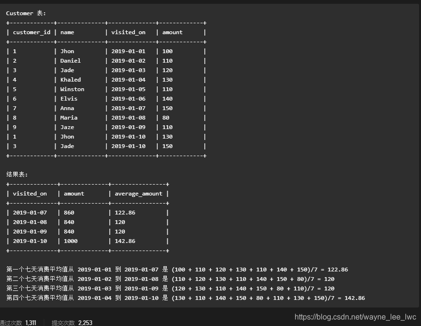Select date 2019-01-08 in Maria's row

128,118
